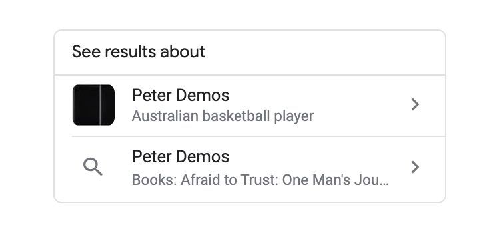Select the 'Australian basketball player' subtitle
Screen dimensions: 481x246
coord(223,116)
